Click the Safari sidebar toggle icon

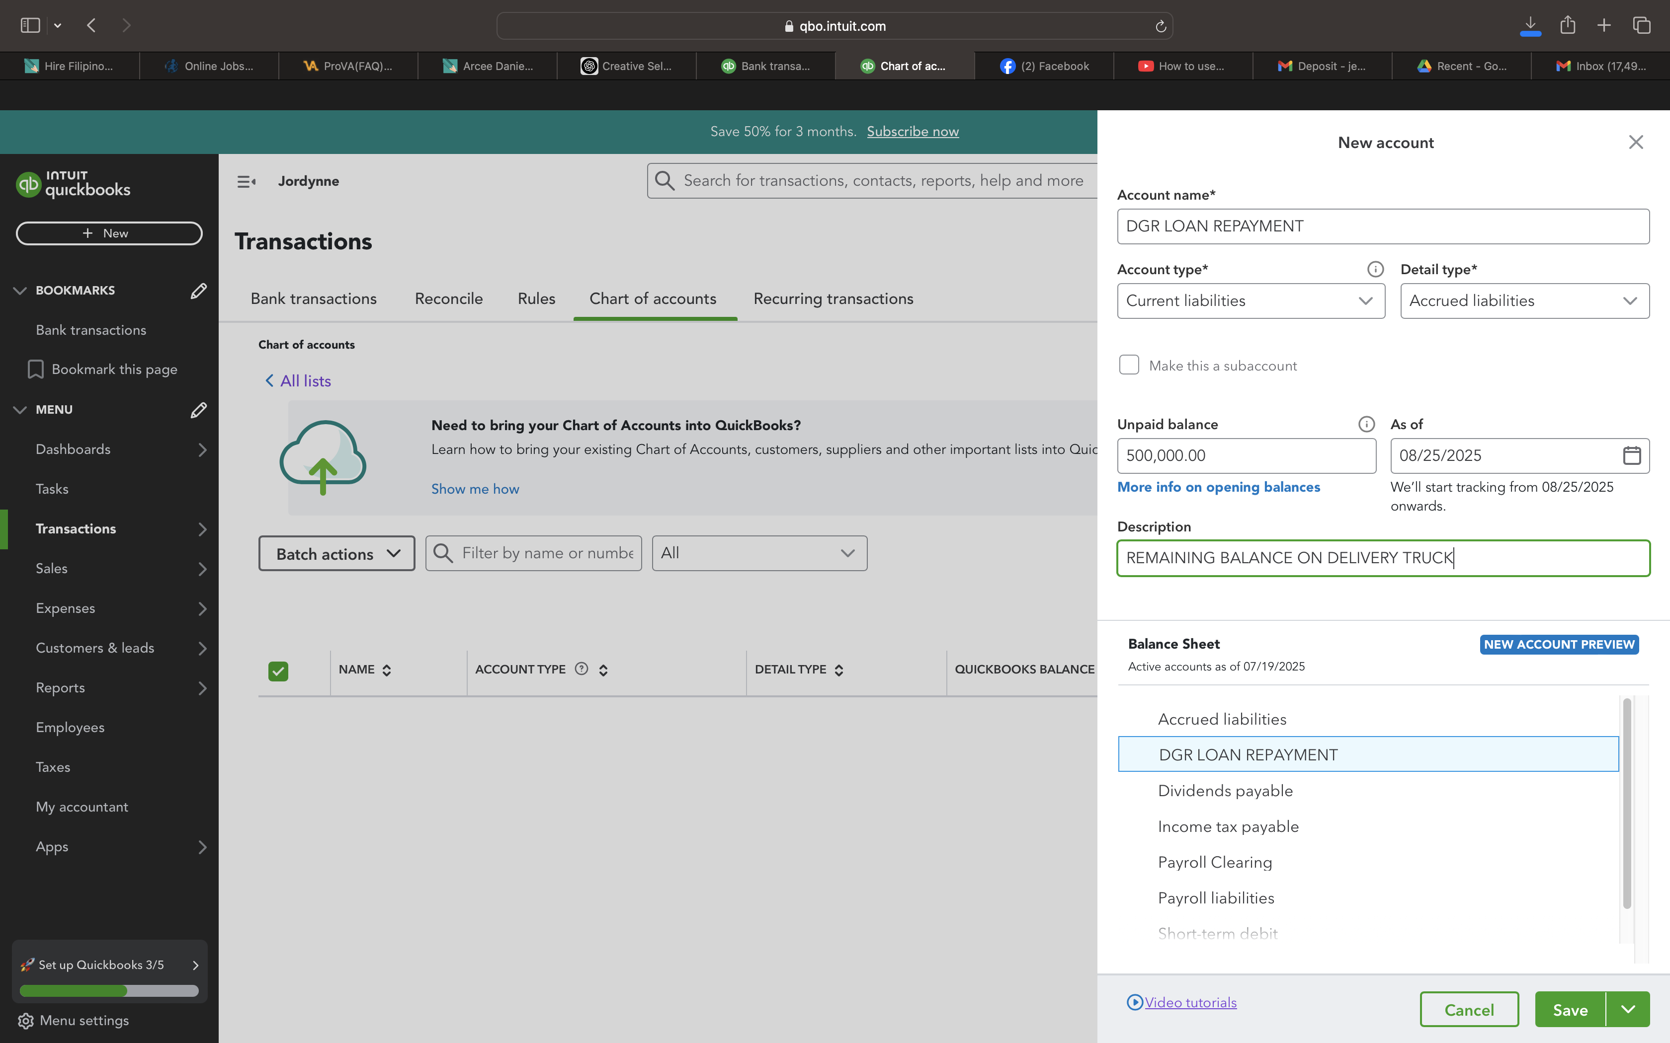(x=30, y=25)
